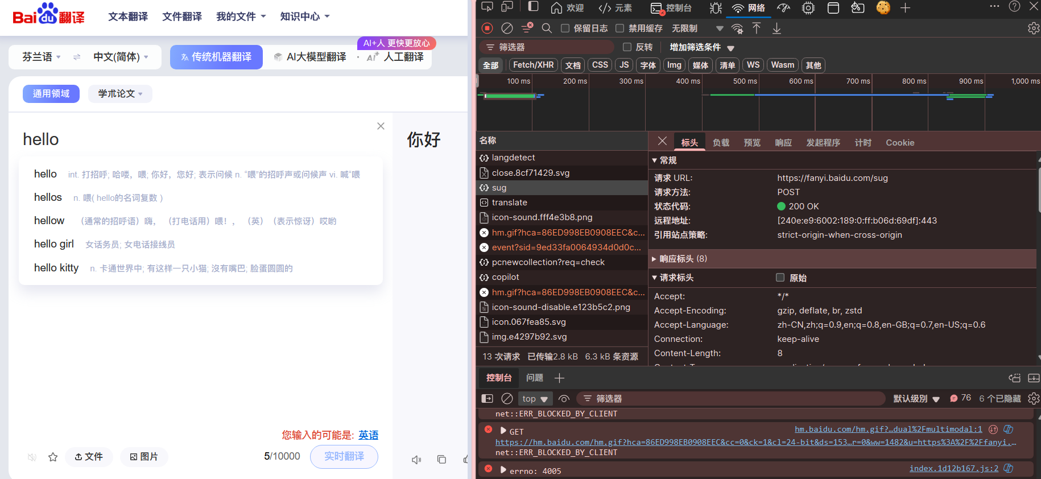
Task: Click the record network log button
Action: click(487, 28)
